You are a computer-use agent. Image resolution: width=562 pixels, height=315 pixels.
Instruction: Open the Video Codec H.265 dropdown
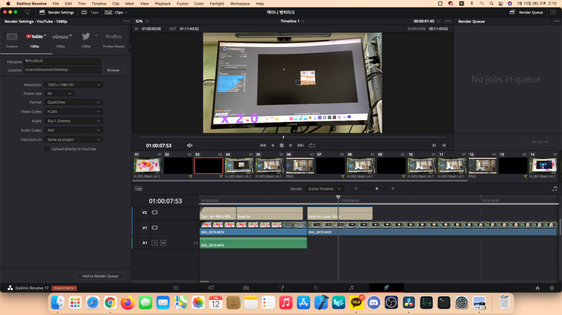tap(73, 111)
